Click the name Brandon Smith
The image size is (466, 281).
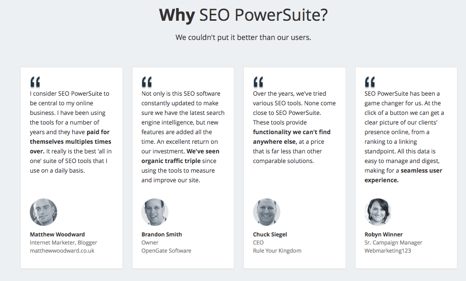pyautogui.click(x=162, y=234)
